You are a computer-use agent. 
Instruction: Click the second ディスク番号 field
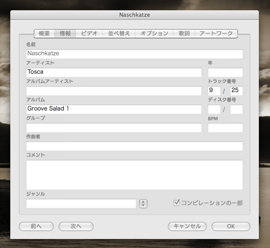pyautogui.click(x=237, y=109)
